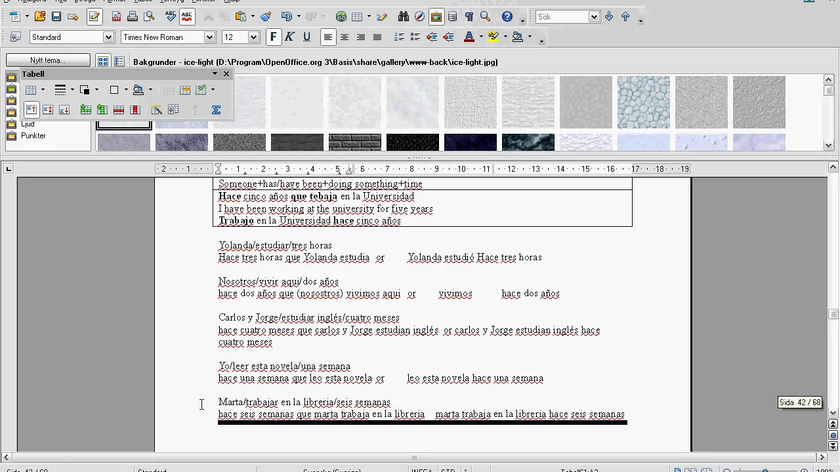Optimize table with checkmark icon

(x=201, y=90)
